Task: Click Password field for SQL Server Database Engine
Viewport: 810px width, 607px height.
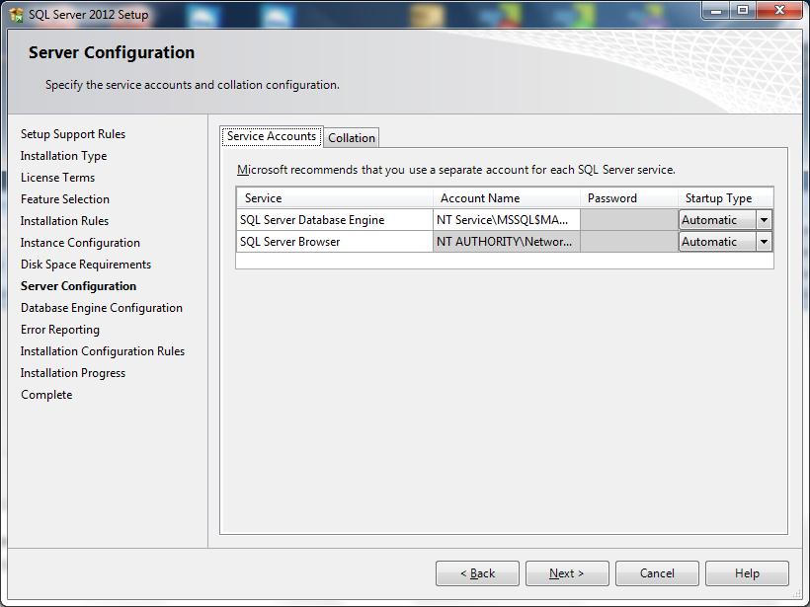Action: (x=629, y=220)
